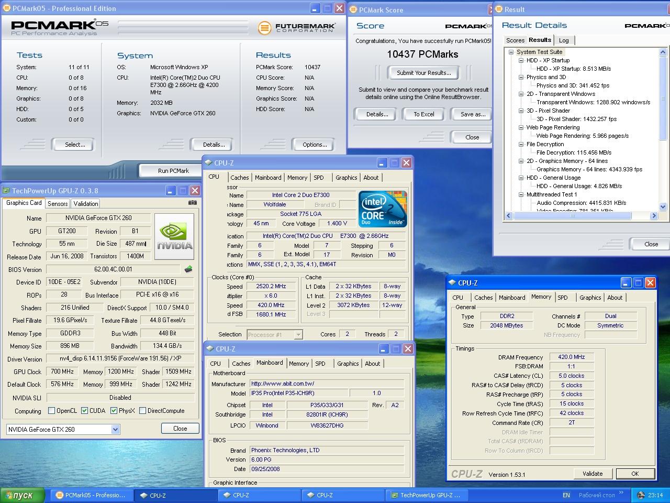Collapse the Web Page Rendering node
This screenshot has width=670, height=503.
(x=521, y=127)
